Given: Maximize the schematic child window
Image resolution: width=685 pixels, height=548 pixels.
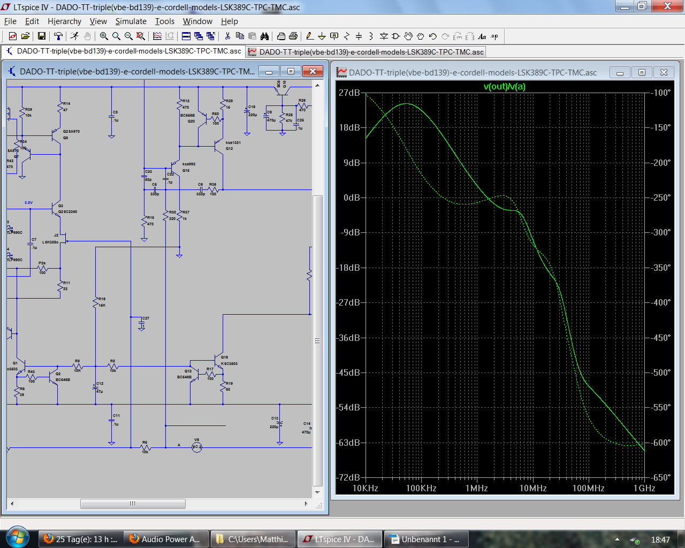Looking at the screenshot, I should coord(291,71).
